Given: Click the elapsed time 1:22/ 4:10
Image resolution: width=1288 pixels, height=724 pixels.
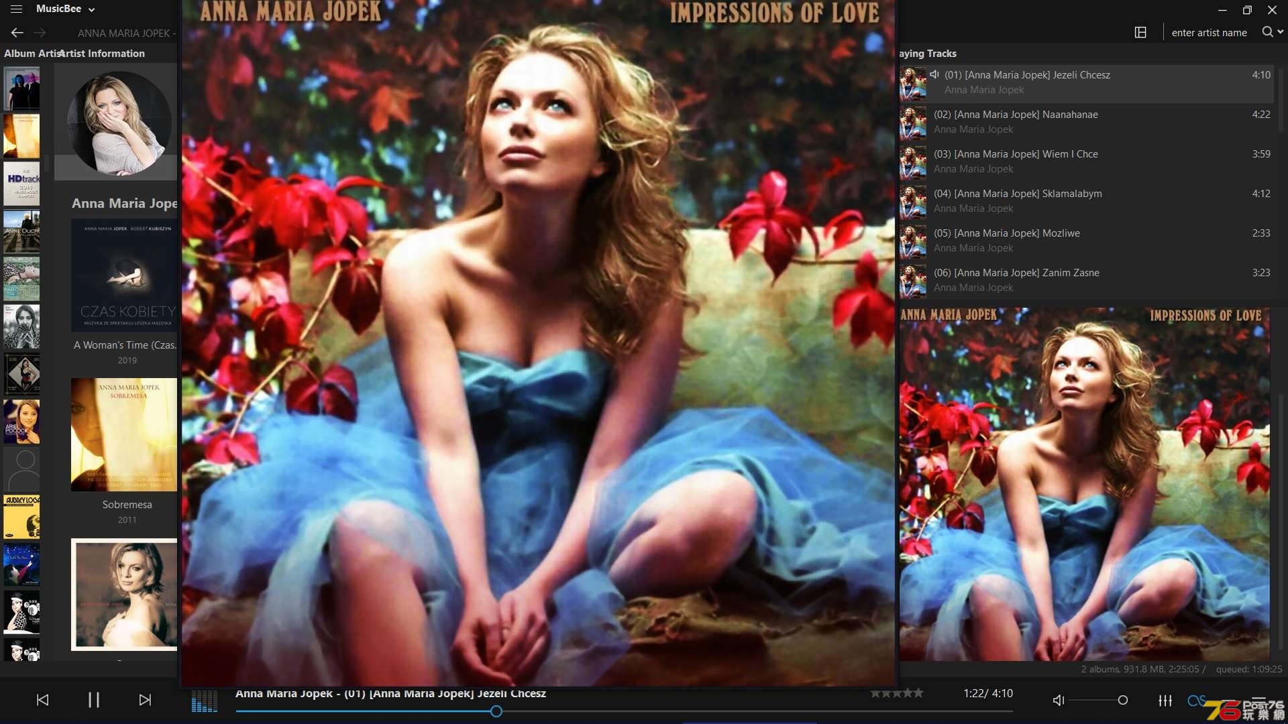Looking at the screenshot, I should [988, 693].
